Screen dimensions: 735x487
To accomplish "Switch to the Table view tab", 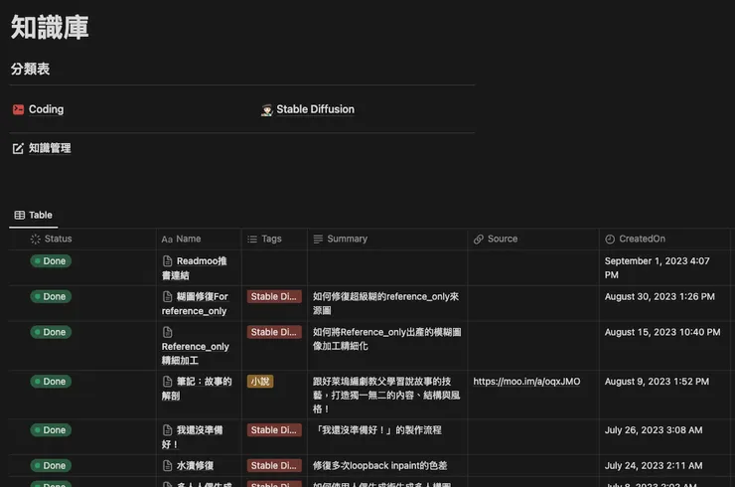I will click(x=34, y=215).
